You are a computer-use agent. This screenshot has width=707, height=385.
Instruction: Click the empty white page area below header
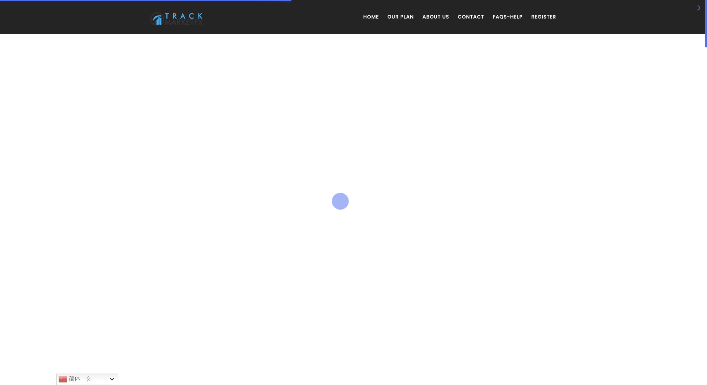coord(214,107)
